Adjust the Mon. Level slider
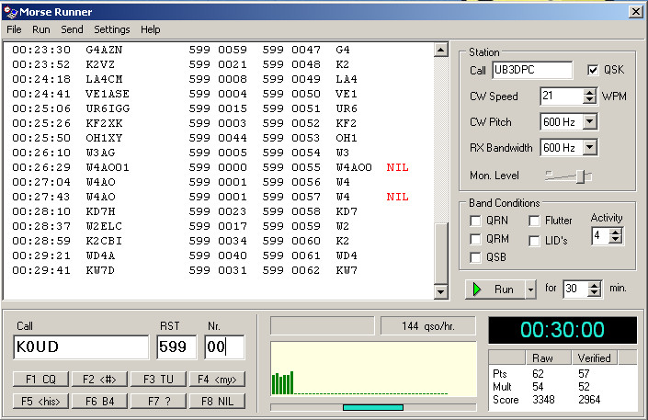This screenshot has height=420, width=648. click(578, 175)
